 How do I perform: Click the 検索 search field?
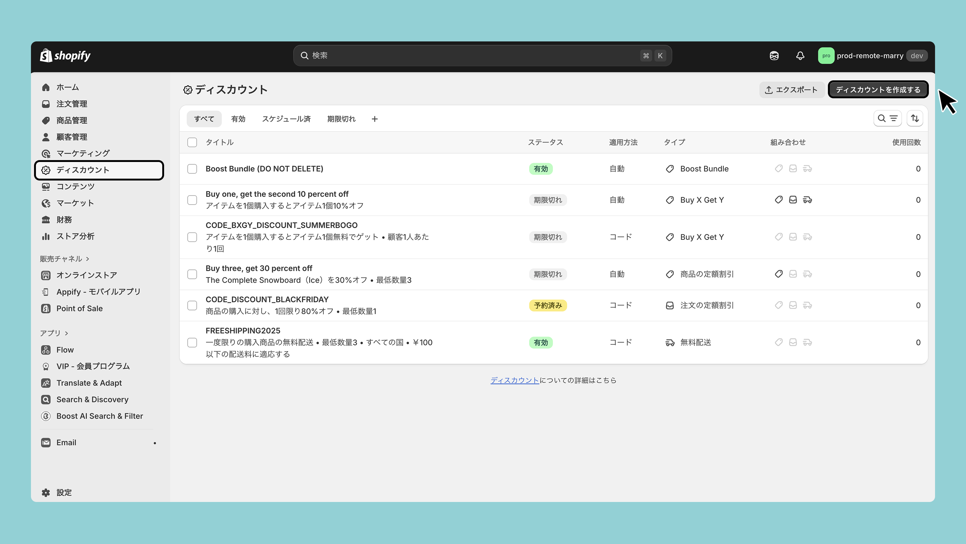click(x=482, y=55)
